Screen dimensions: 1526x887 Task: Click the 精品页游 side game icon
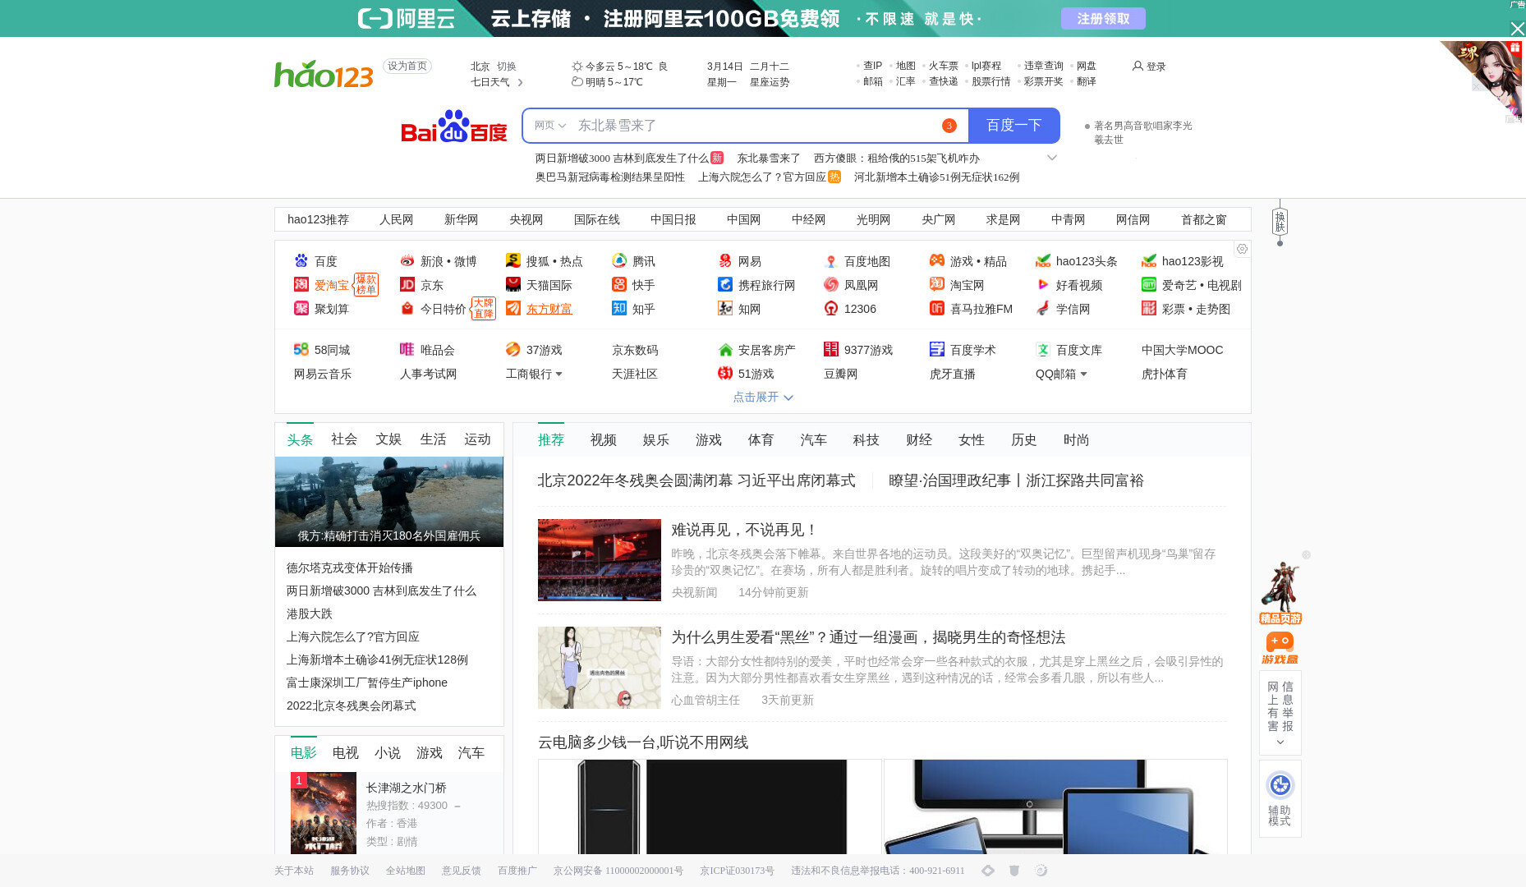tap(1280, 593)
